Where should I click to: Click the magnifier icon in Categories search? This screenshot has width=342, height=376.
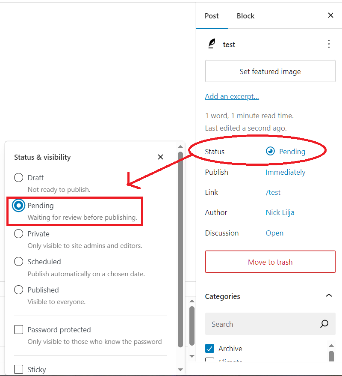pyautogui.click(x=324, y=324)
